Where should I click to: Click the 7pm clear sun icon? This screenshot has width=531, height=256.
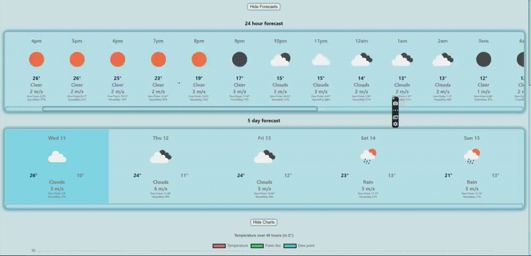coord(158,59)
